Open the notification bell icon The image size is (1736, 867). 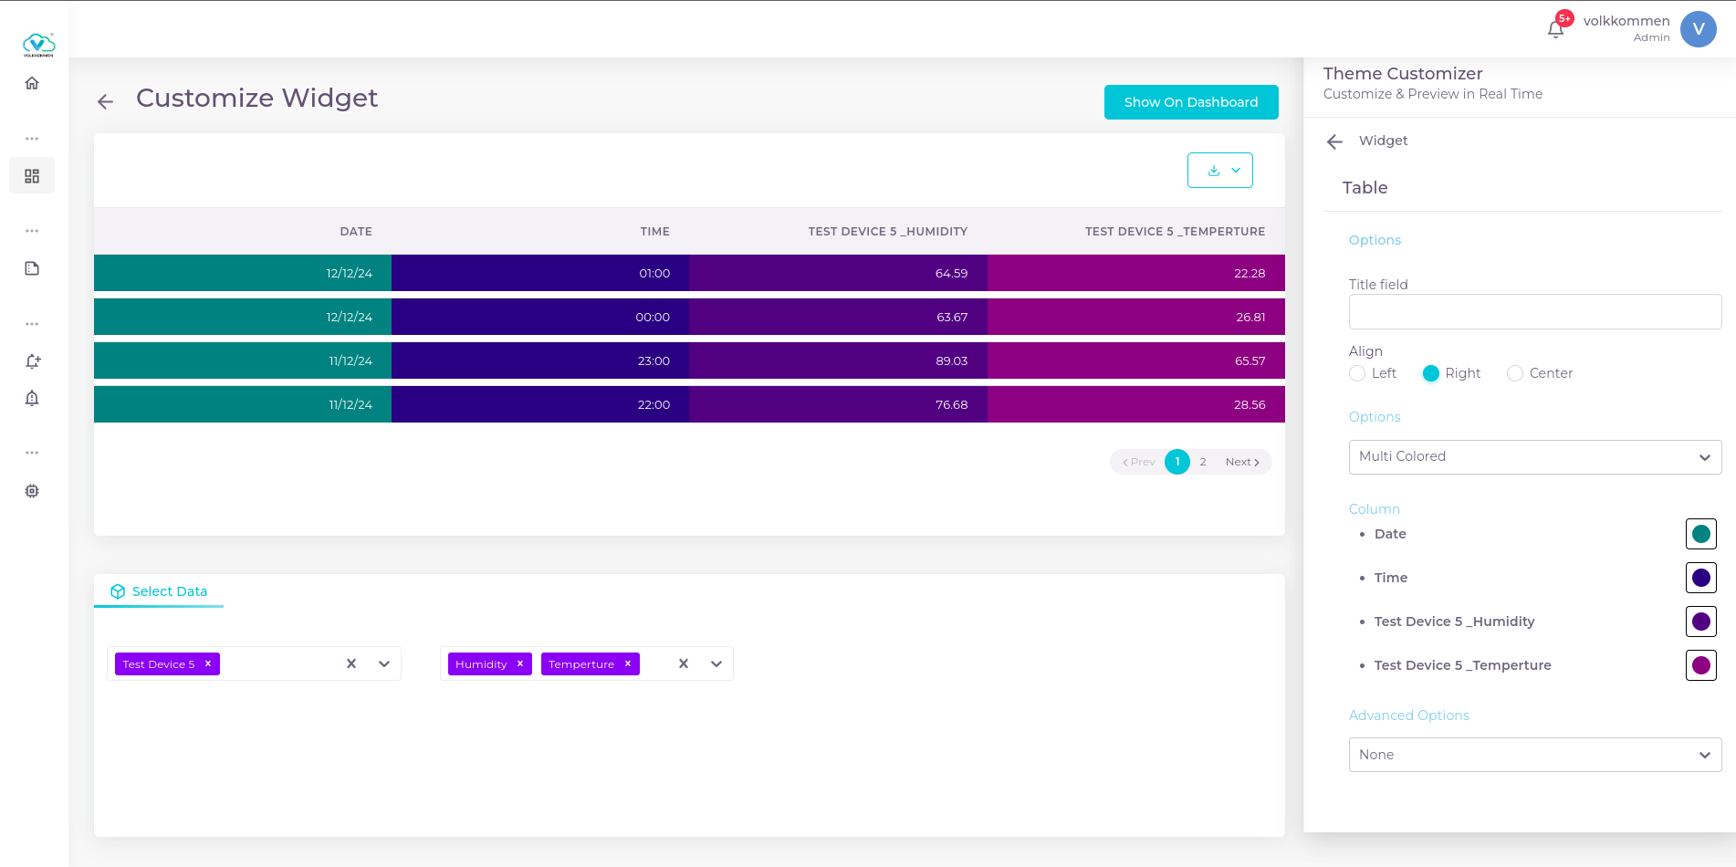point(1556,29)
